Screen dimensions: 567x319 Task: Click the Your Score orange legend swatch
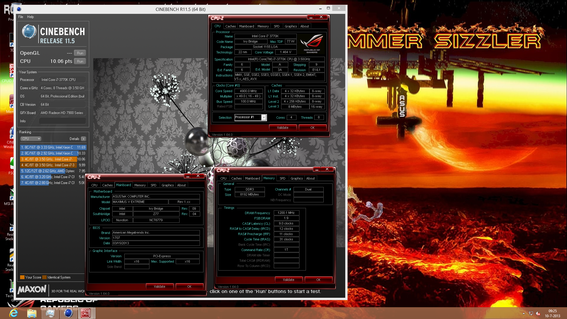(22, 277)
